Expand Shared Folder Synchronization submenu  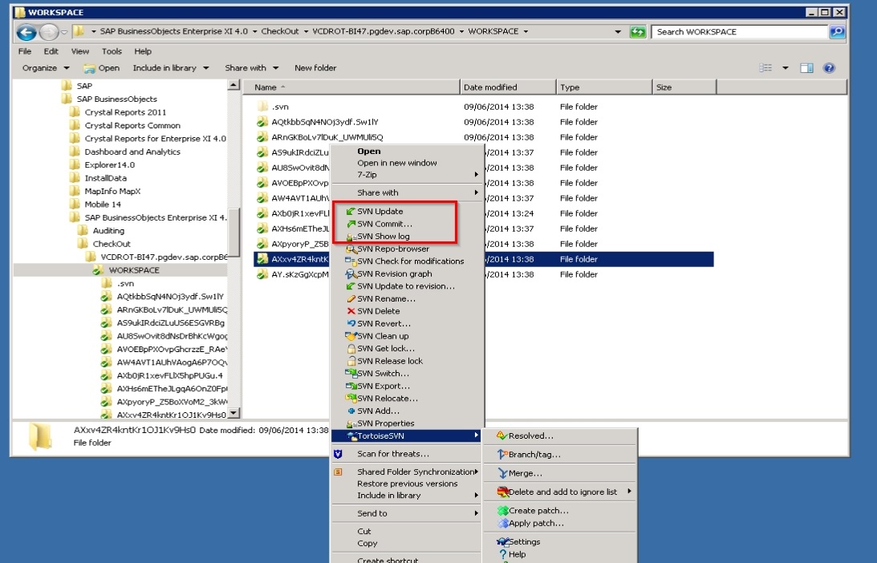407,472
